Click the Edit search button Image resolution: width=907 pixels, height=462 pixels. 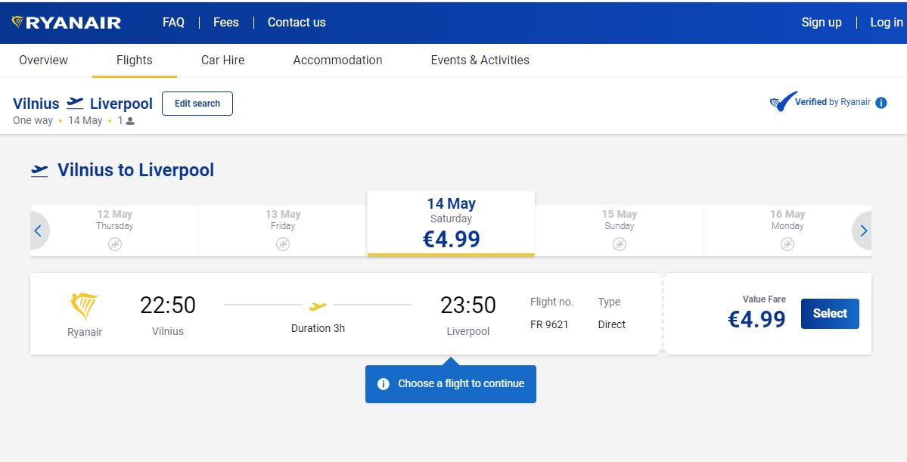[x=197, y=104]
